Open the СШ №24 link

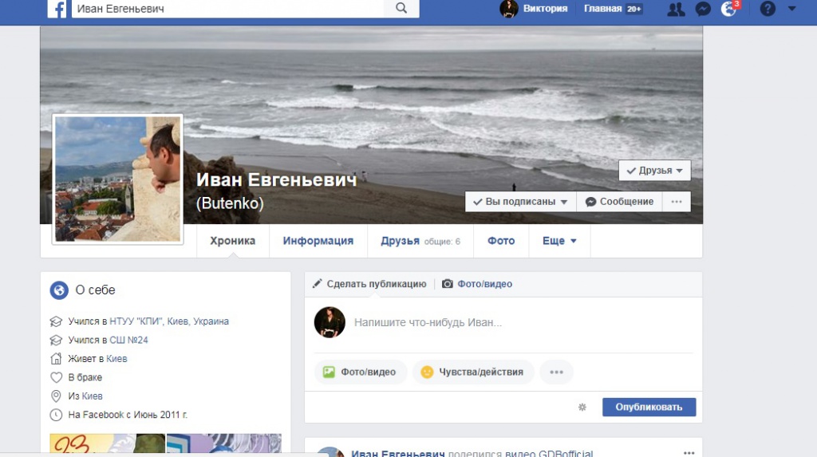tap(128, 341)
